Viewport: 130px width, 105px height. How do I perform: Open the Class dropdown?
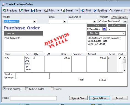(65, 21)
